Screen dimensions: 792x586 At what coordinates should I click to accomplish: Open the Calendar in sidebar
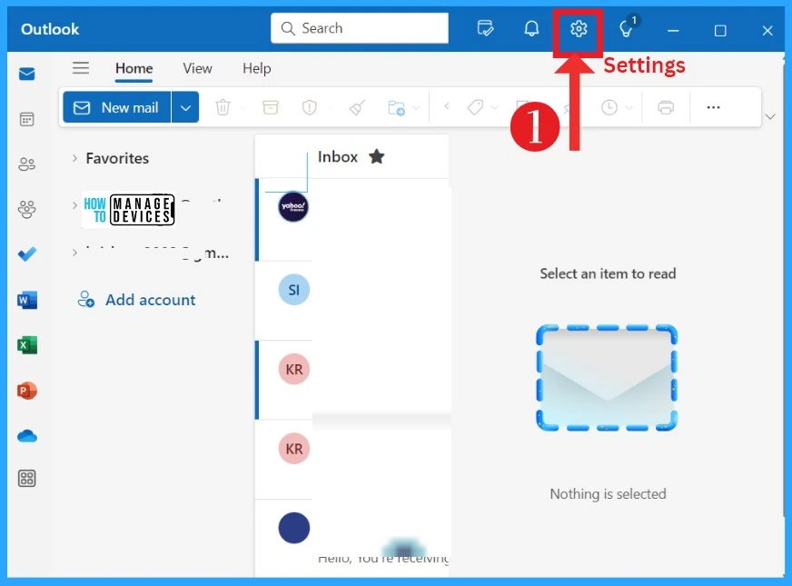[26, 119]
